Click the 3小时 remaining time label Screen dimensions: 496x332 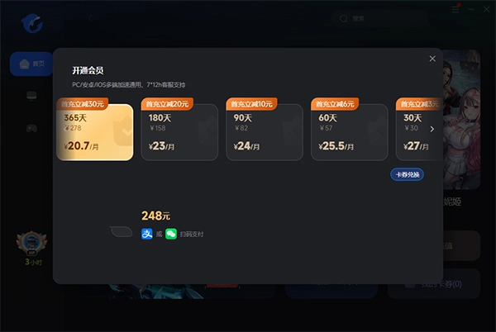click(x=34, y=262)
